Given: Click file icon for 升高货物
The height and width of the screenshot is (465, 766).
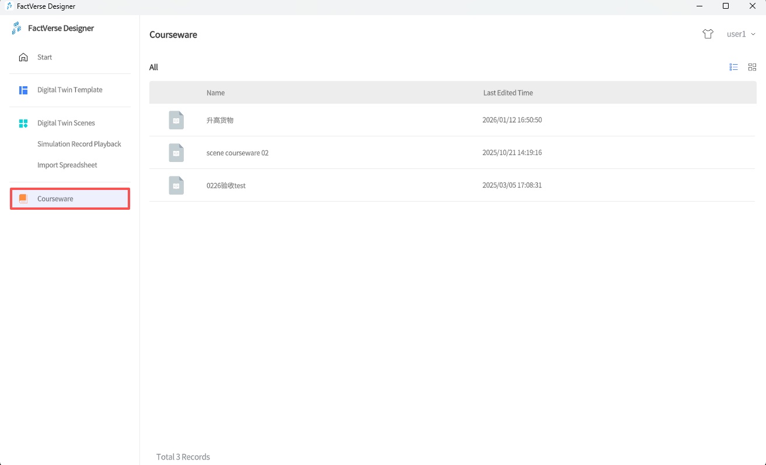Looking at the screenshot, I should pos(176,120).
